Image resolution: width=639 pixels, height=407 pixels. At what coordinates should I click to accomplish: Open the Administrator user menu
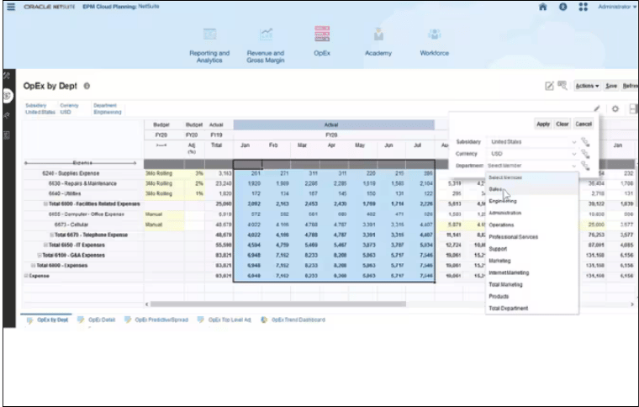(x=615, y=7)
